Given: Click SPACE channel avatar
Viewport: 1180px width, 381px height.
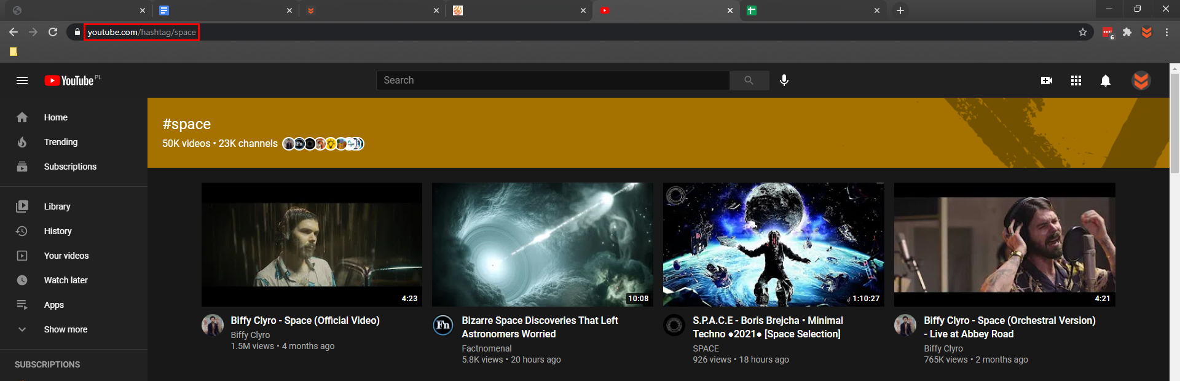Looking at the screenshot, I should [x=674, y=325].
